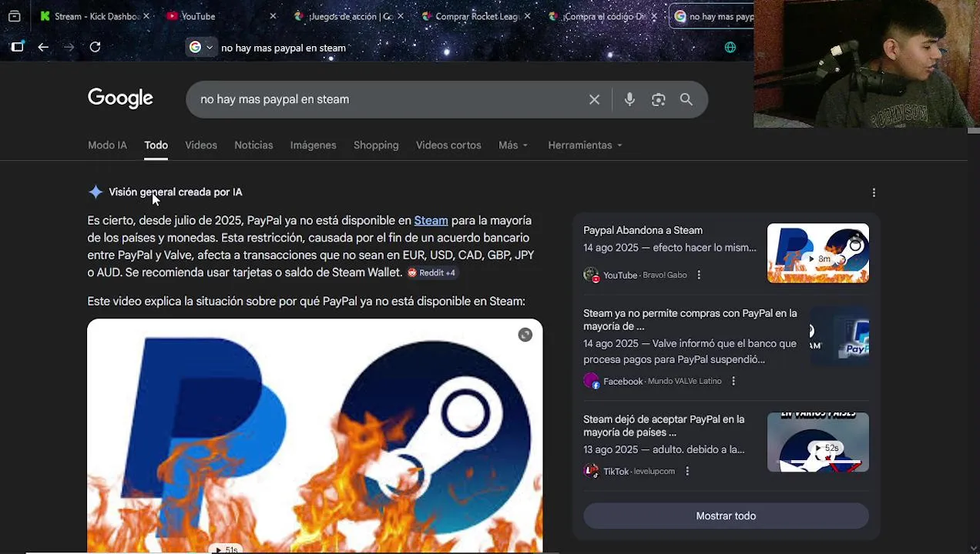Open the 'Paypal Abandona a Steam' result
This screenshot has width=980, height=554.
tap(643, 230)
